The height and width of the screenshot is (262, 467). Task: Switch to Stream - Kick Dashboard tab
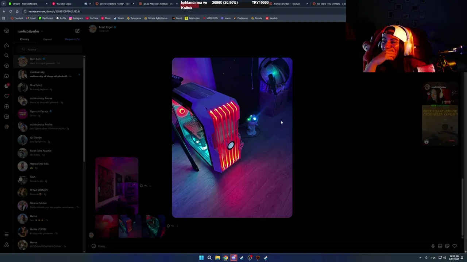tap(28, 4)
